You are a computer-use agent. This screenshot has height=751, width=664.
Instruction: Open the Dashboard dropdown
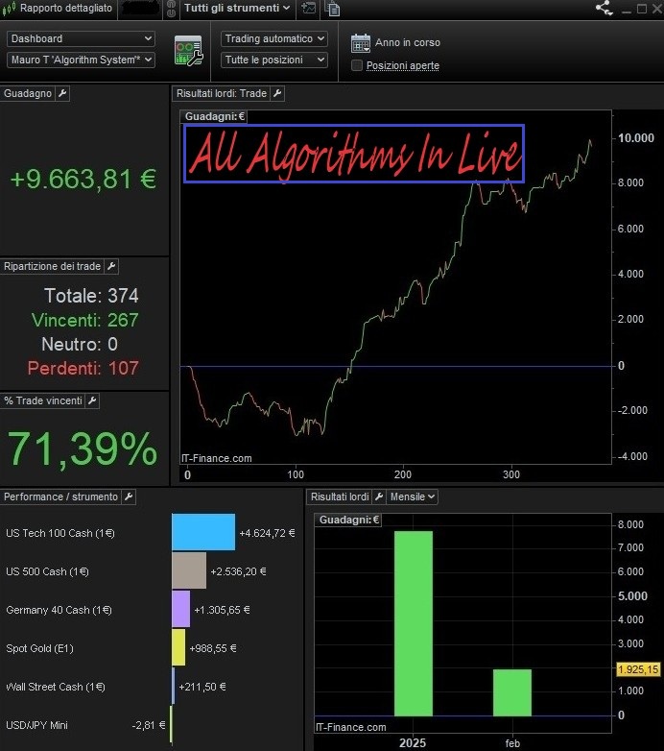(81, 38)
